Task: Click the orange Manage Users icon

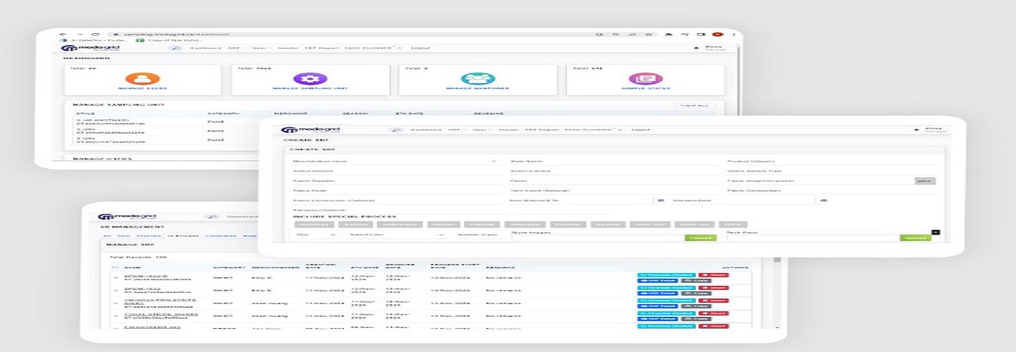Action: [x=143, y=79]
